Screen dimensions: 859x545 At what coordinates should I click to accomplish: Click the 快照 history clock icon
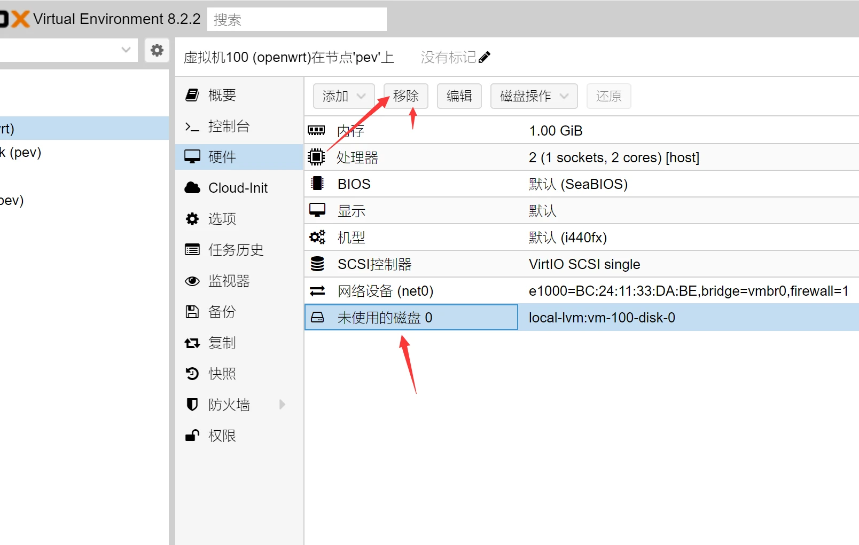click(x=192, y=374)
